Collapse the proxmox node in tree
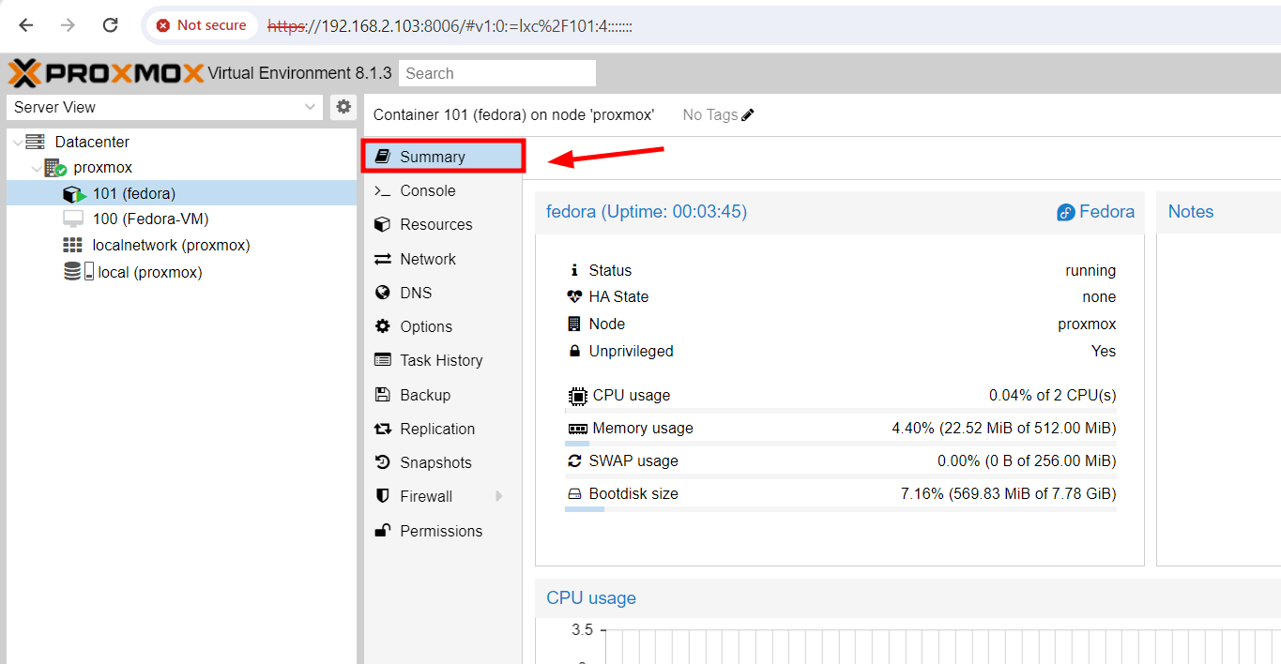The image size is (1281, 664). (36, 169)
